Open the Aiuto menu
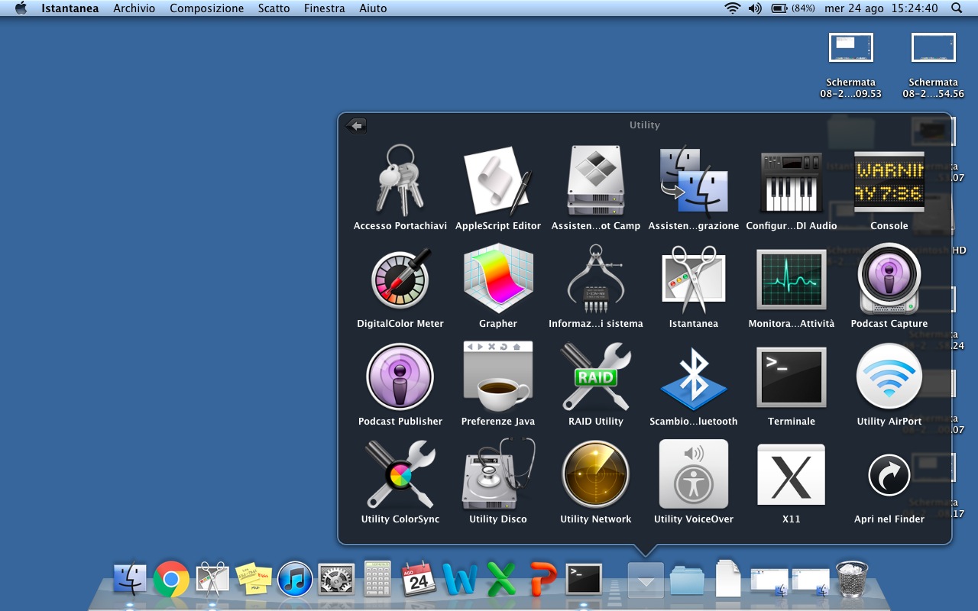The width and height of the screenshot is (978, 611). click(x=373, y=8)
